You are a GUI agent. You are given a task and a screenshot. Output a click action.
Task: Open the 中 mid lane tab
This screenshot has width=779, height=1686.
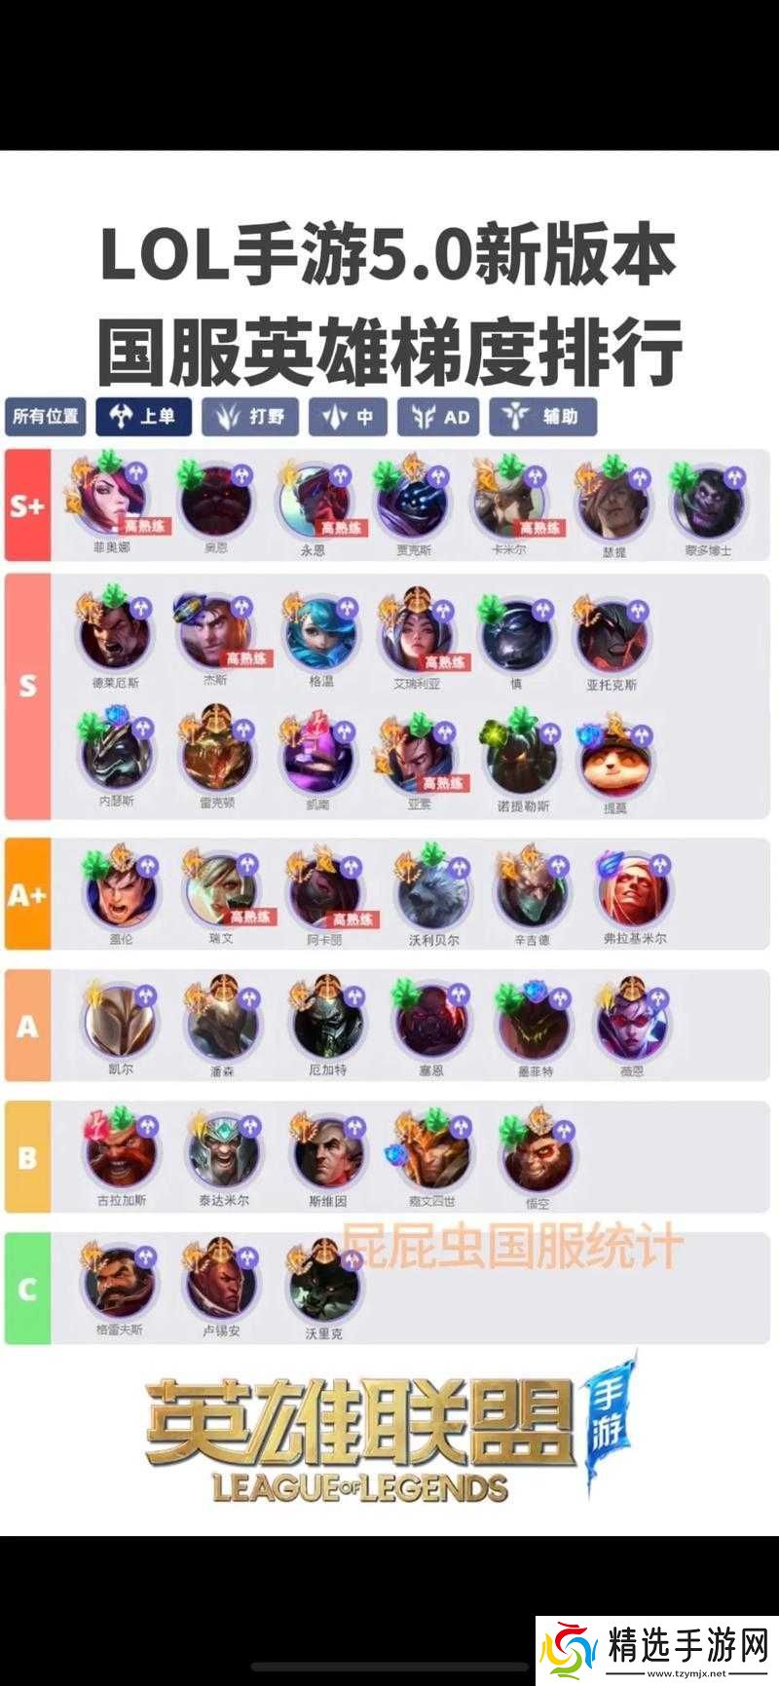tap(348, 417)
